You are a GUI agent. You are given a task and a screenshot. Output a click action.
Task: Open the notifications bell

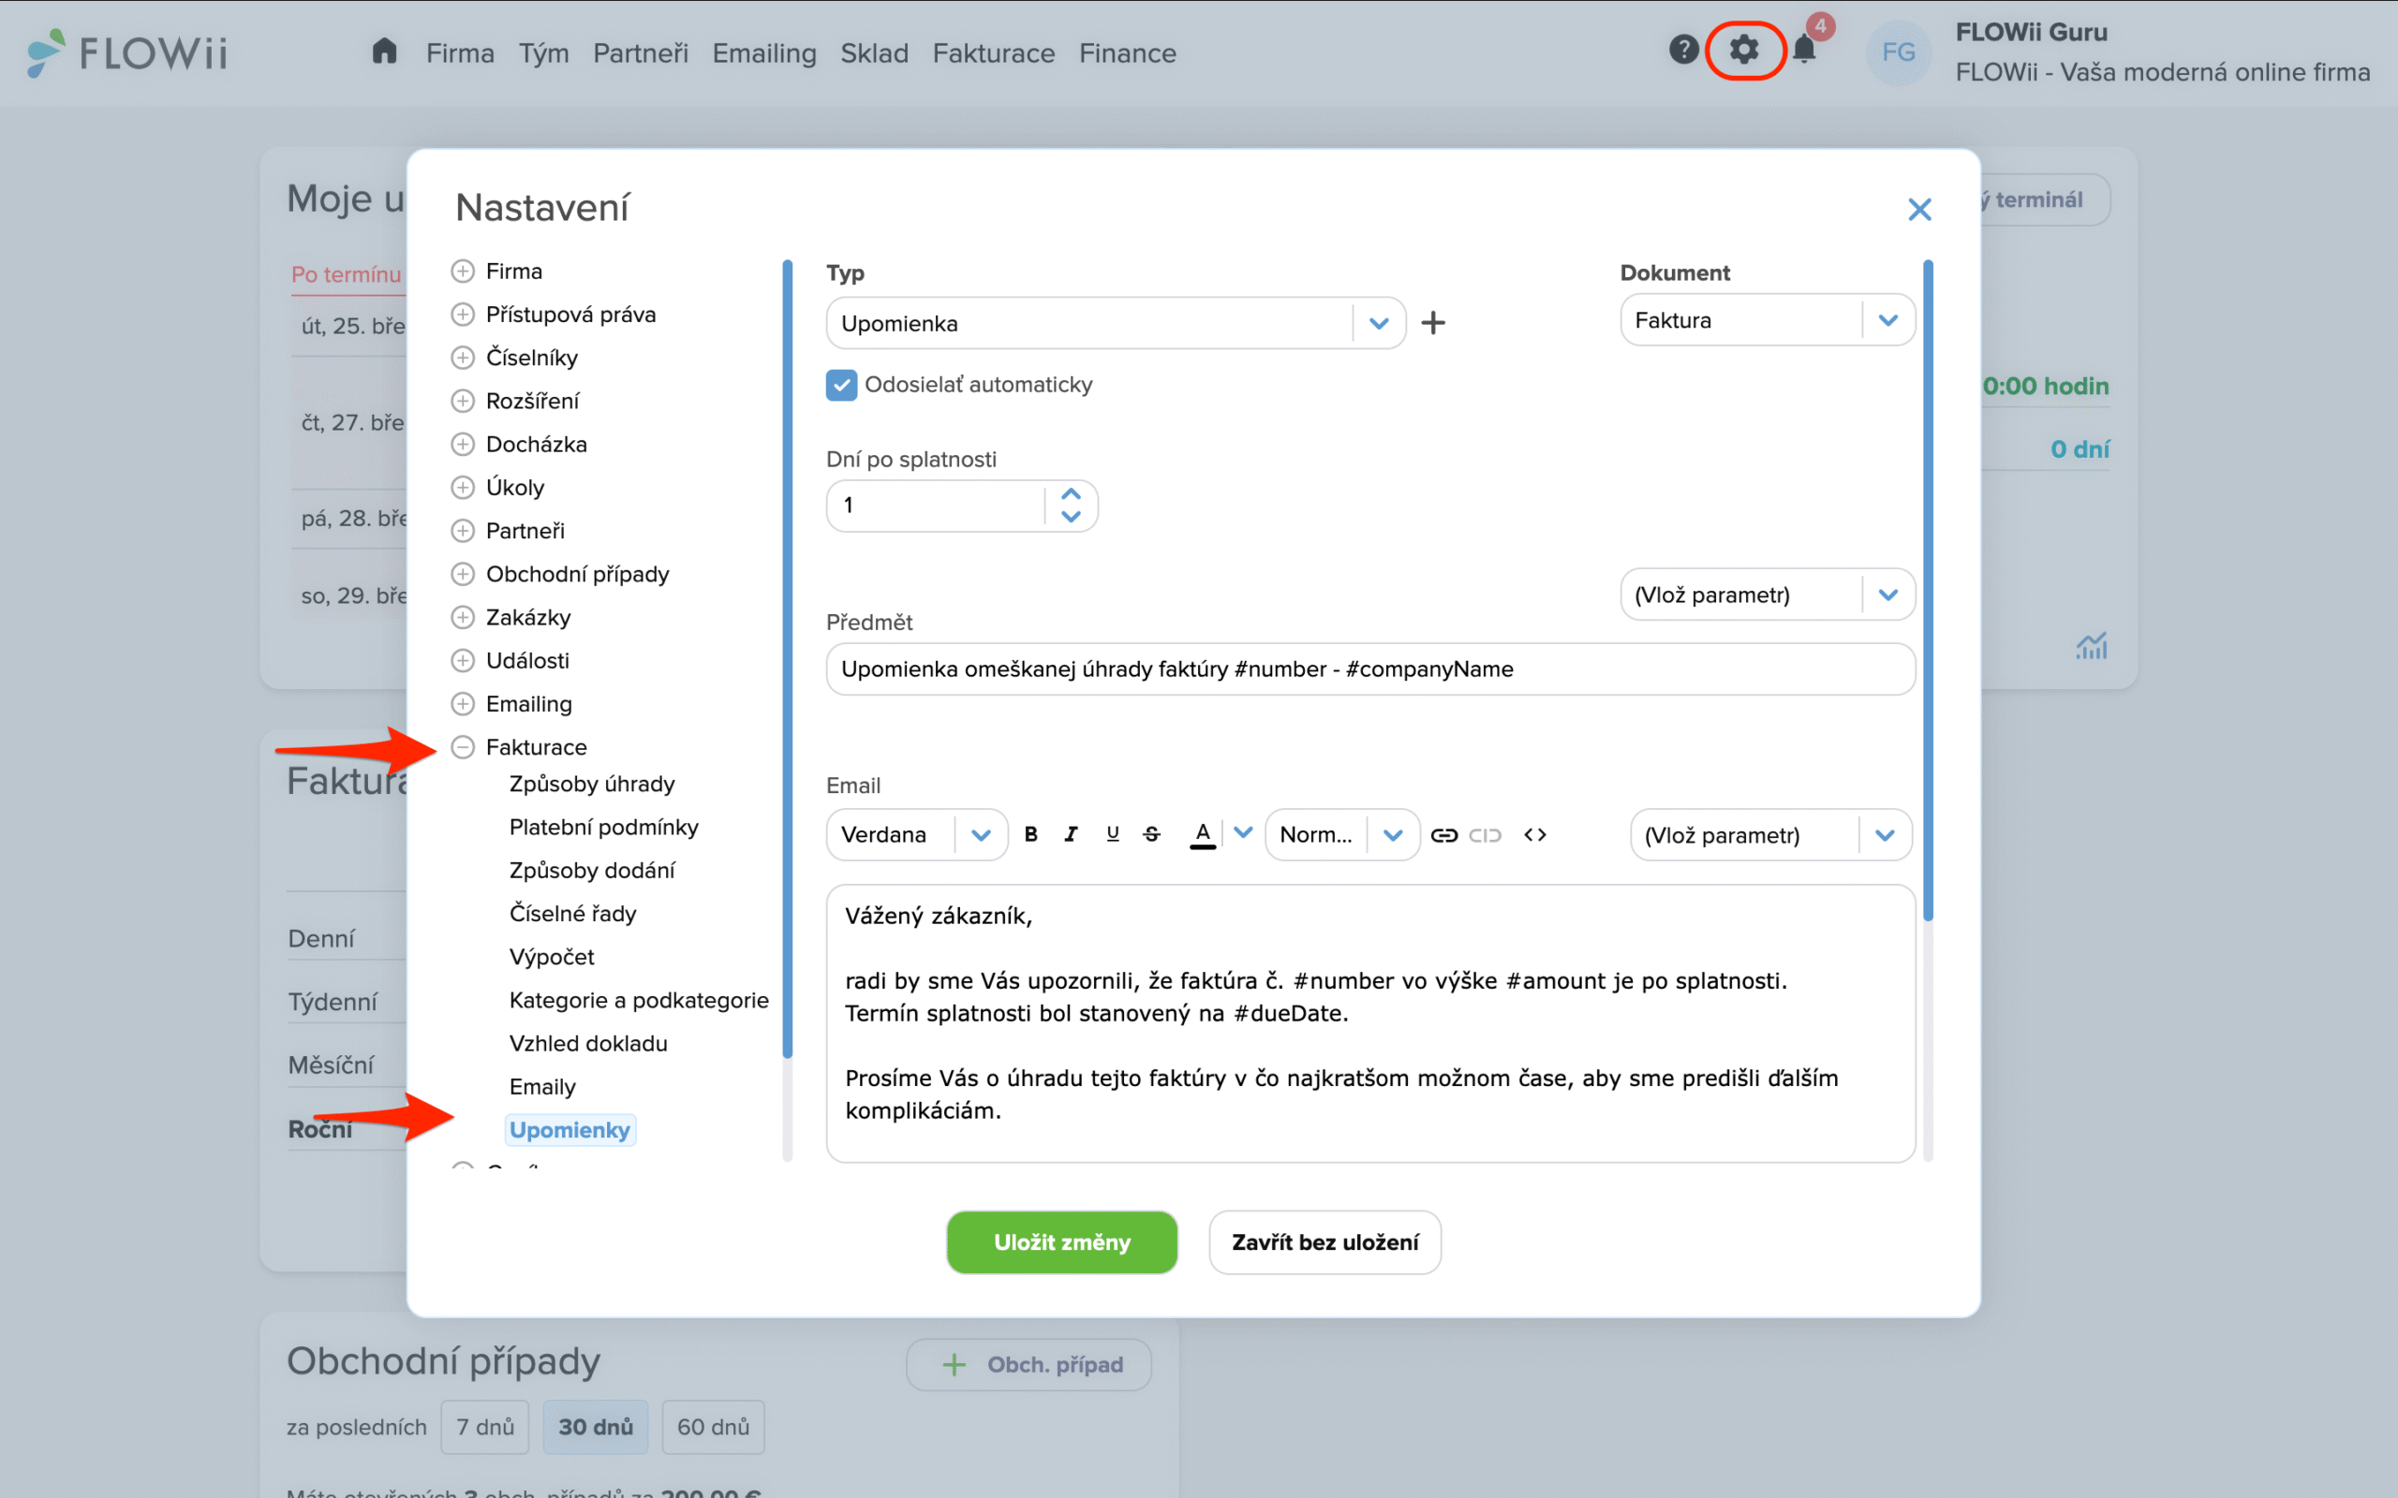pos(1804,50)
